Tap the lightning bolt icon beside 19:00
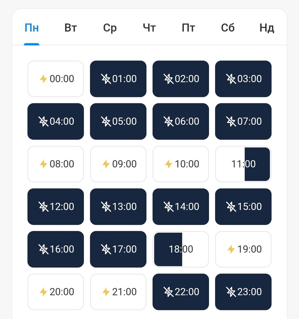The width and height of the screenshot is (299, 319). (231, 249)
